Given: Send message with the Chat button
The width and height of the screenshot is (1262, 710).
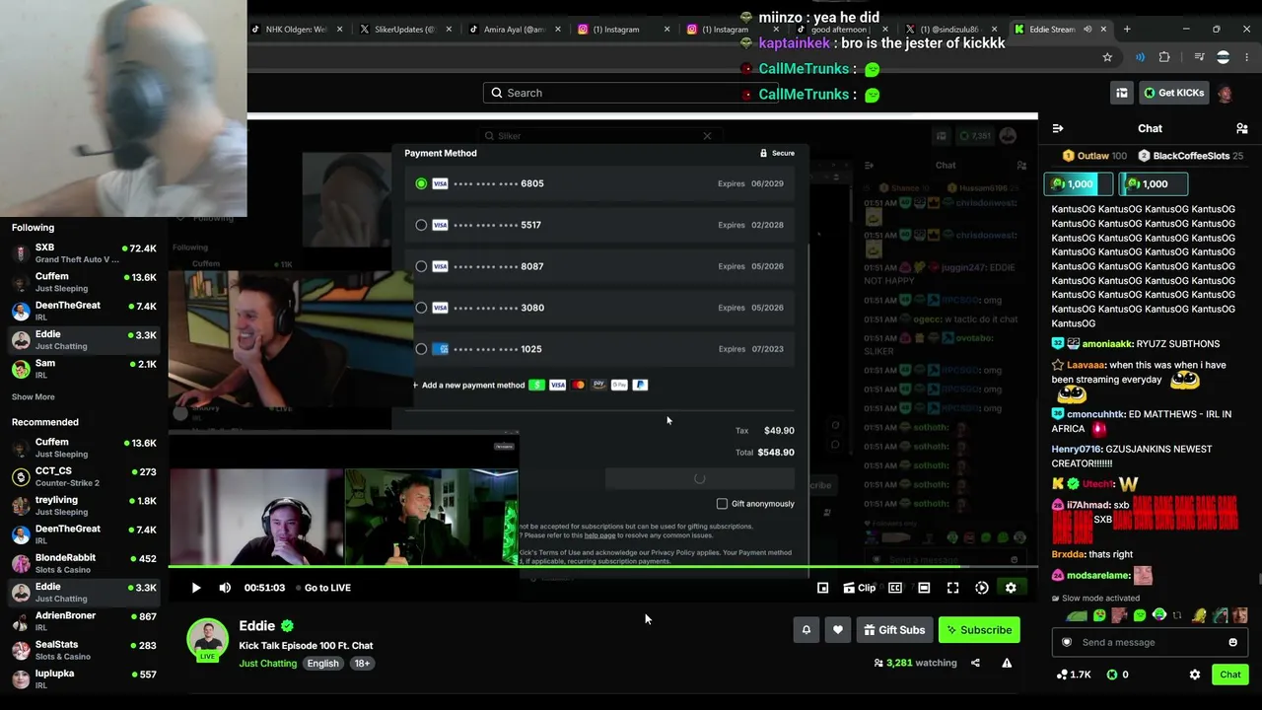Looking at the screenshot, I should coord(1230,674).
